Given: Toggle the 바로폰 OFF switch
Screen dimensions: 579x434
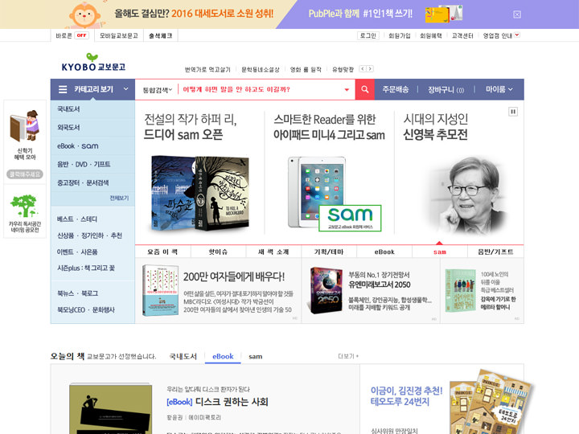Looking at the screenshot, I should point(81,35).
